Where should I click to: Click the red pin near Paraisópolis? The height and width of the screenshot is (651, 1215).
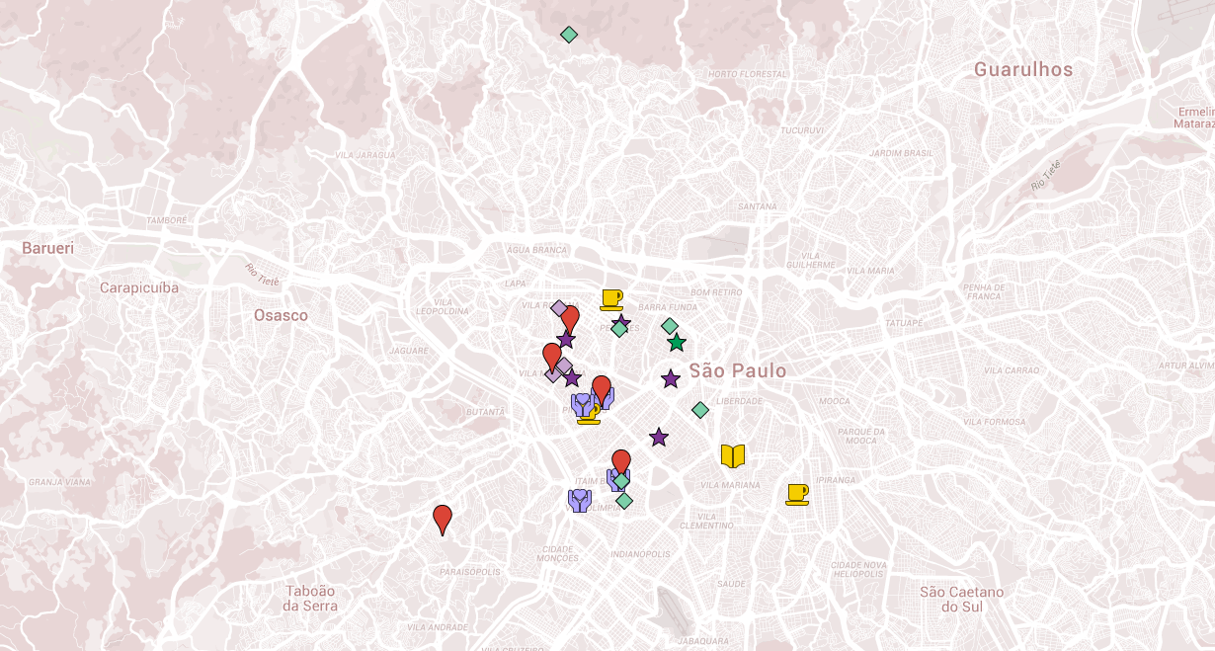click(443, 520)
